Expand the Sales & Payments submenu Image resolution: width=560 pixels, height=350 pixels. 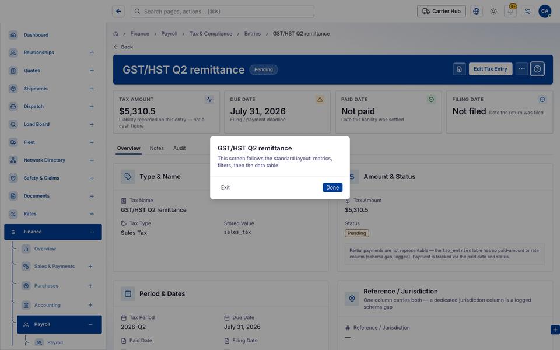pos(90,267)
